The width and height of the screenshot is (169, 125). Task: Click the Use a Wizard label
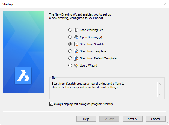point(89,66)
